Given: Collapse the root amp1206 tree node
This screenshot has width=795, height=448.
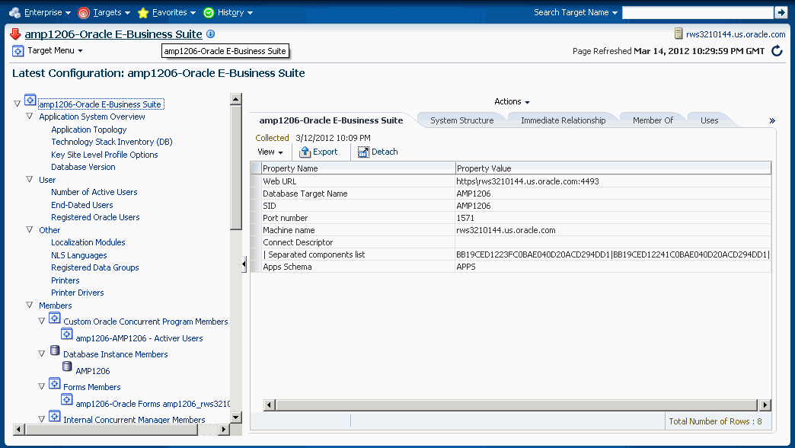Looking at the screenshot, I should pos(18,104).
